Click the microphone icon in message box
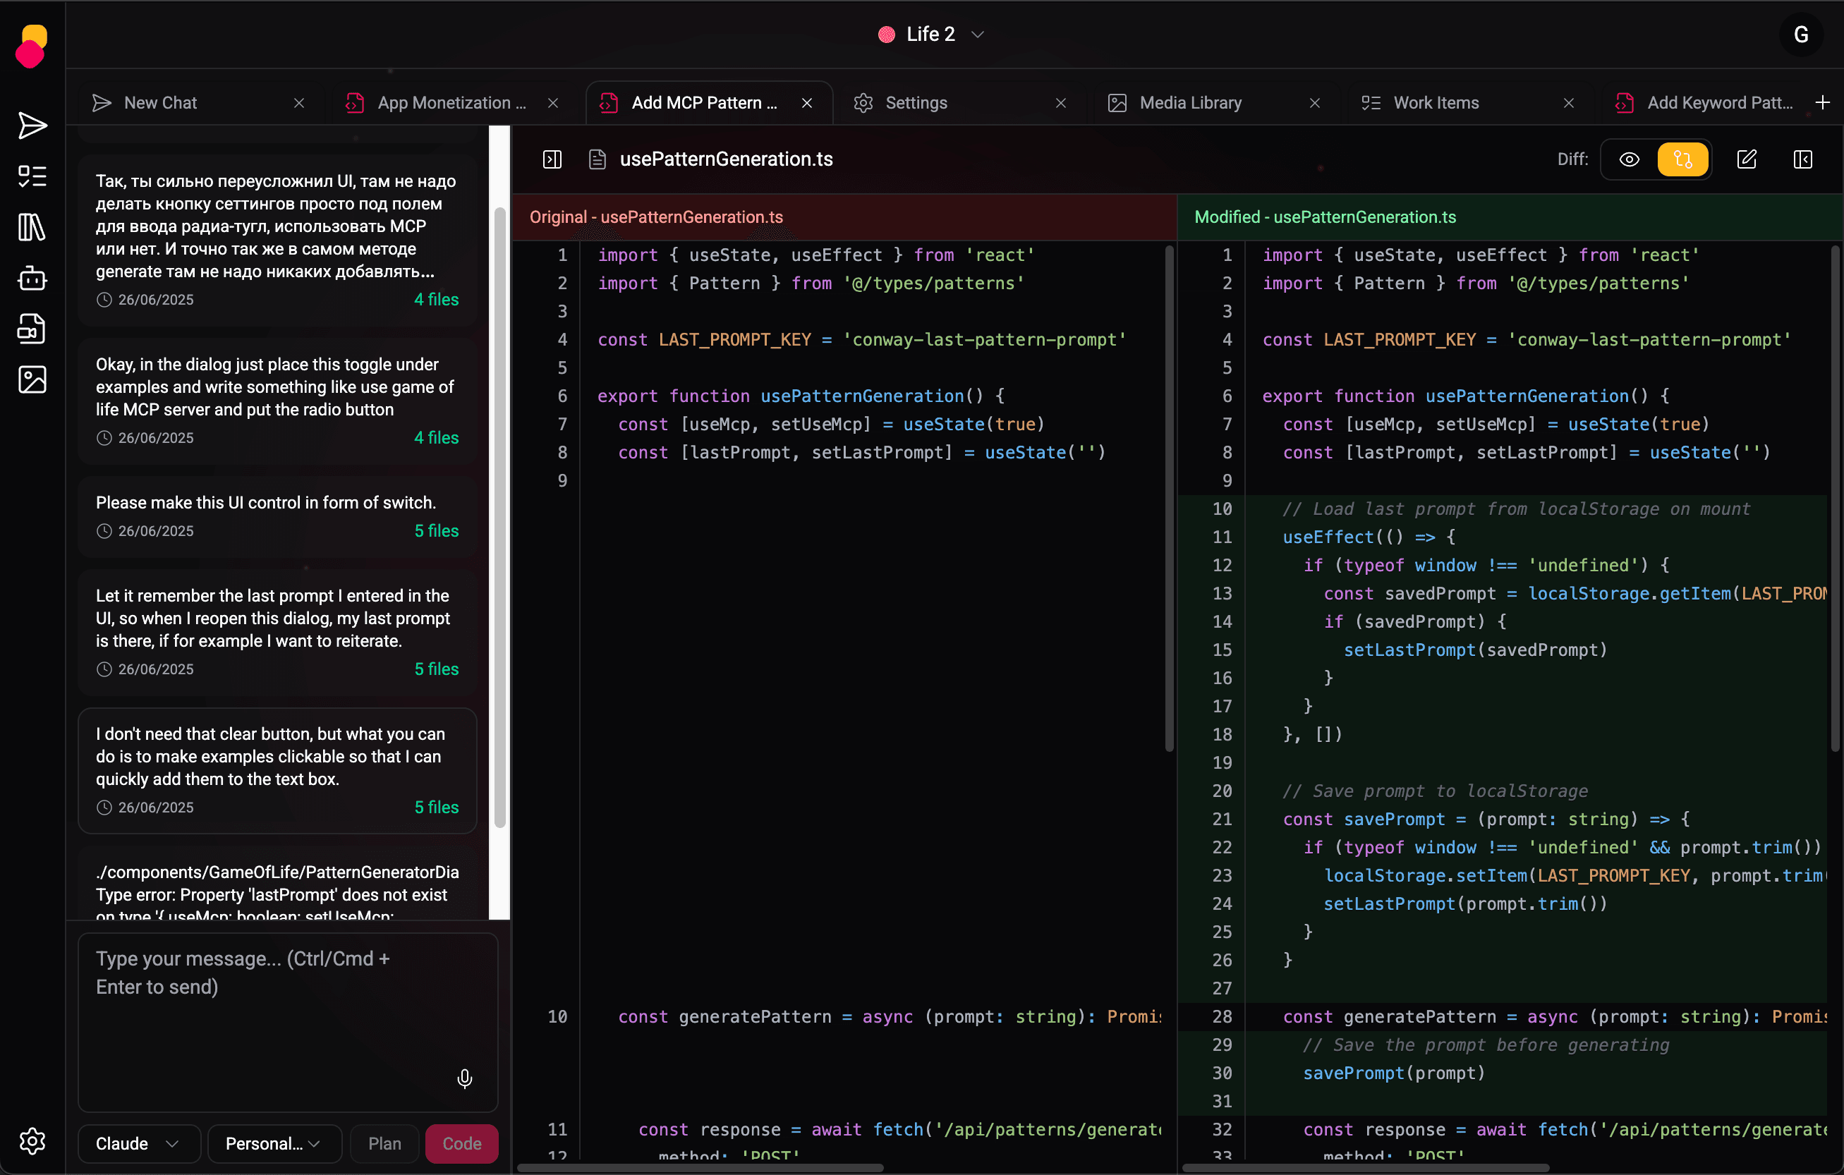 [464, 1078]
